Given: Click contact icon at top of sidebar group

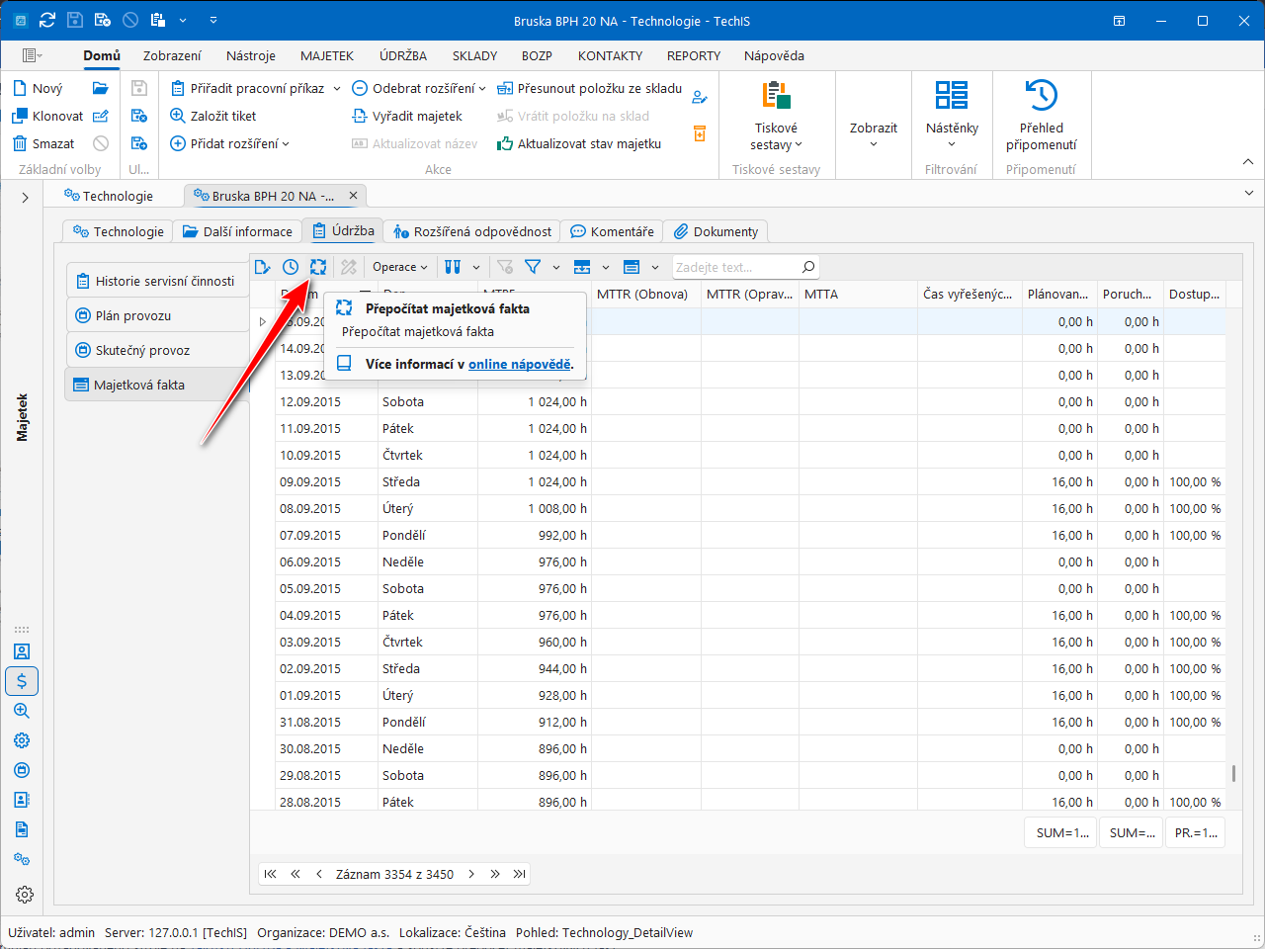Looking at the screenshot, I should pyautogui.click(x=22, y=651).
